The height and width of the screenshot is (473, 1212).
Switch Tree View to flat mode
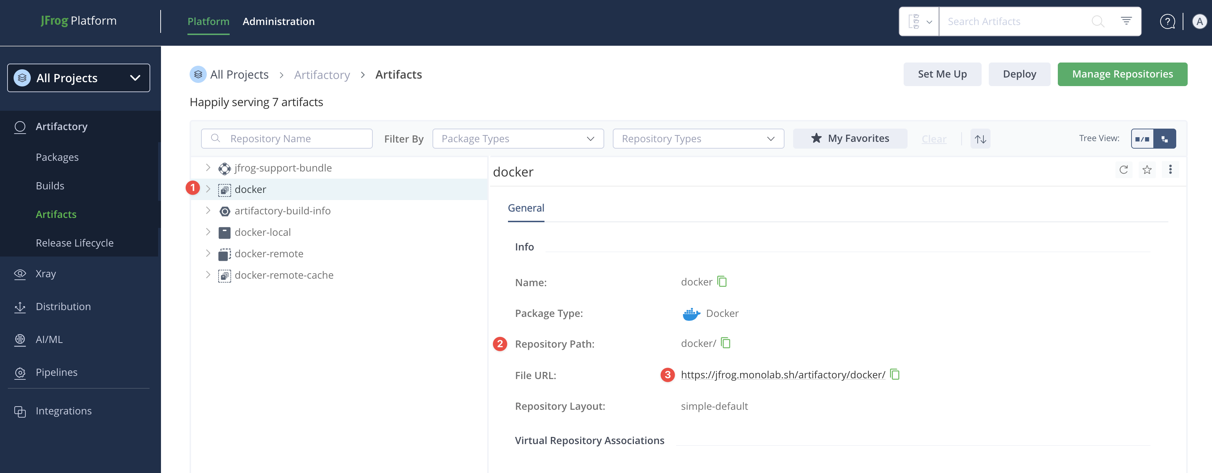click(1142, 139)
